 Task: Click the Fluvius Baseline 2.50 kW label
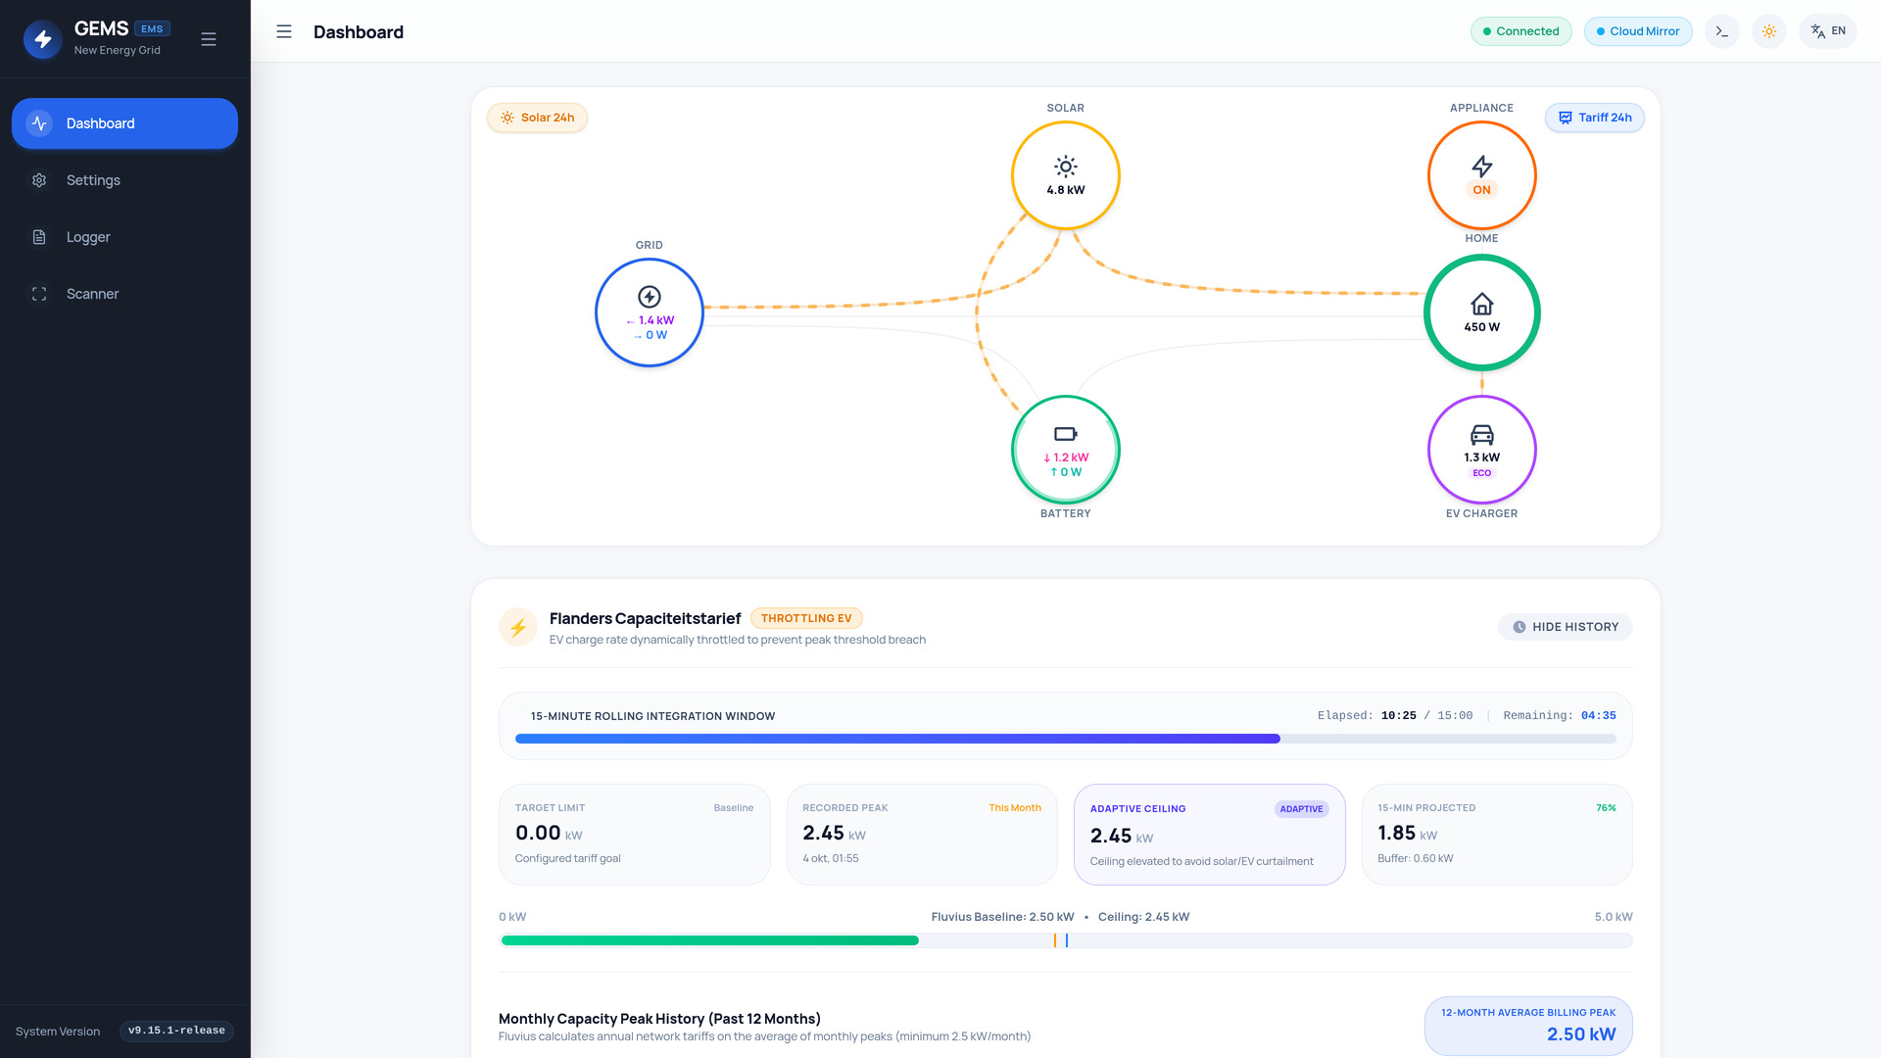pos(1002,917)
